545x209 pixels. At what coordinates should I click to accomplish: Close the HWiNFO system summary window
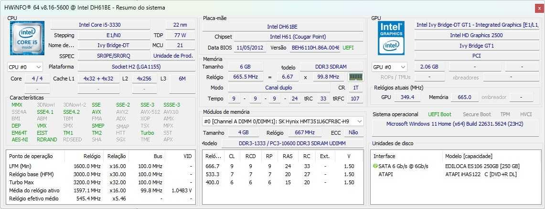pos(539,8)
